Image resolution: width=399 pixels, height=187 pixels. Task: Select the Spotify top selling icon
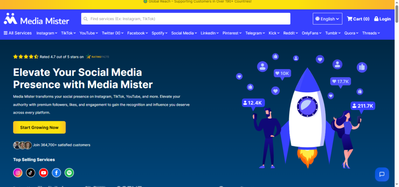(x=69, y=173)
